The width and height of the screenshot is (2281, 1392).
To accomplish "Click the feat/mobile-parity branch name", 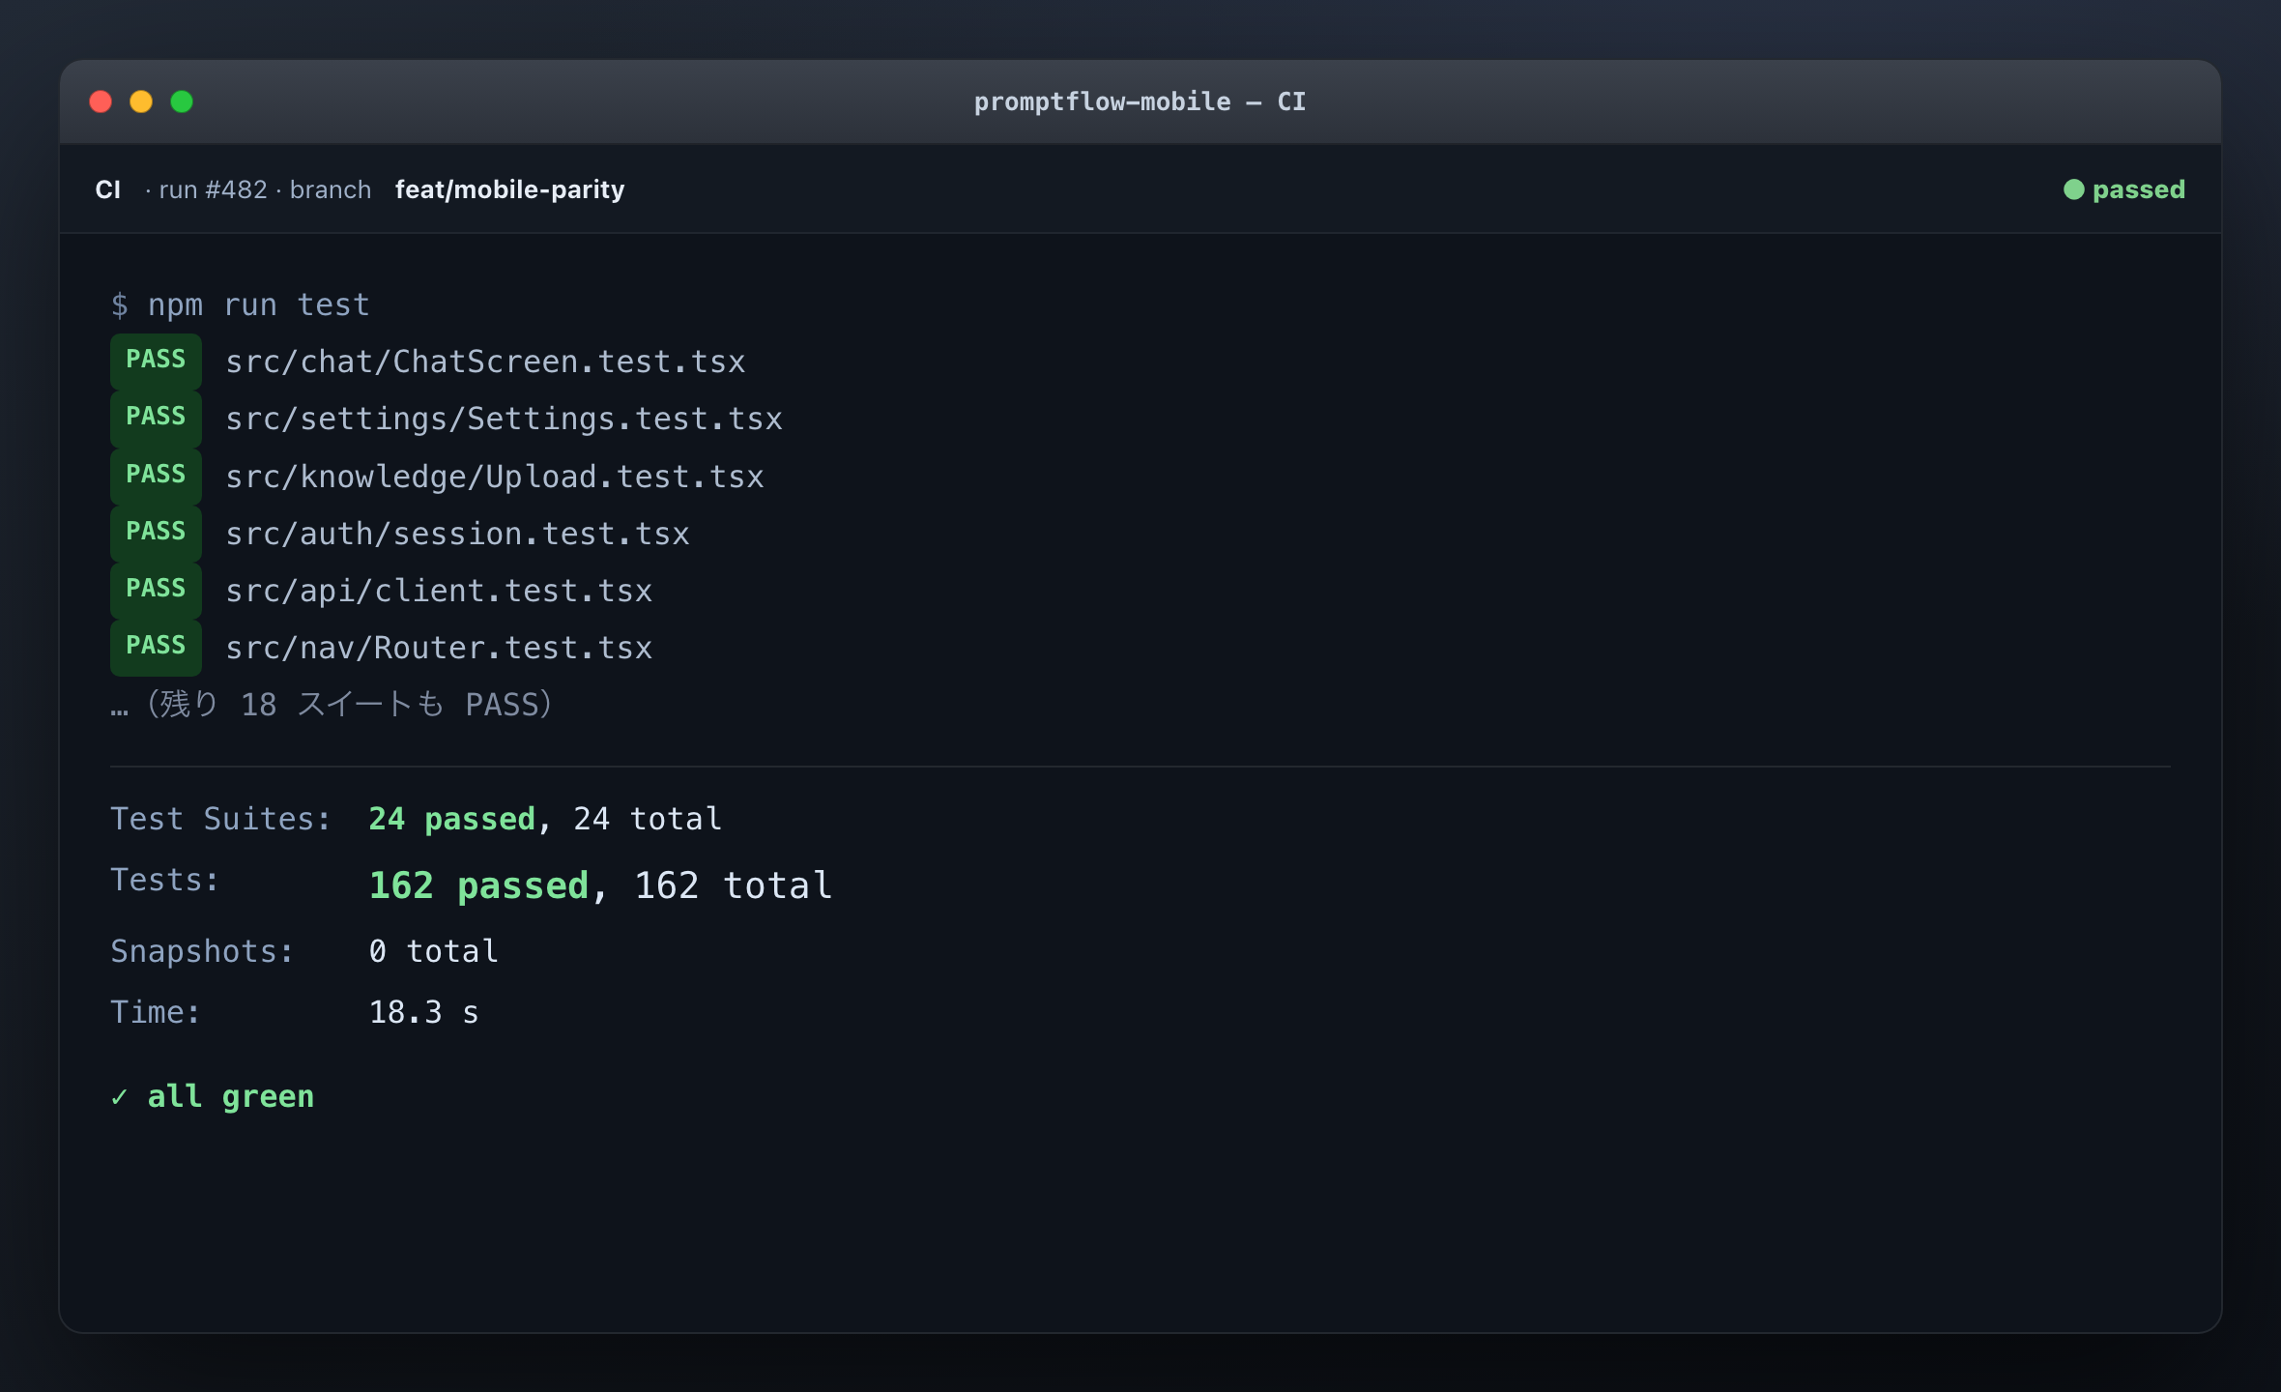I will click(x=509, y=189).
